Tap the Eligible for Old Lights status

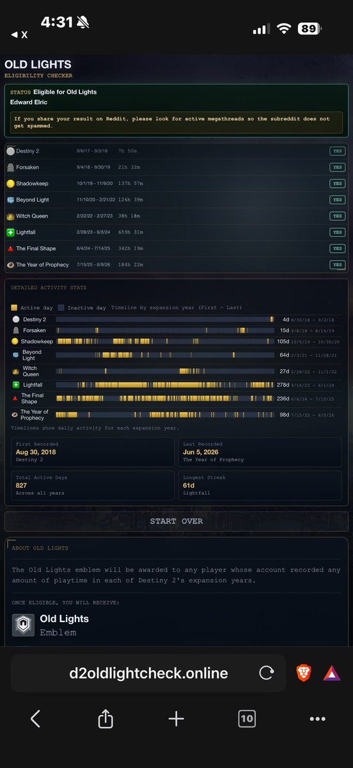(x=65, y=92)
